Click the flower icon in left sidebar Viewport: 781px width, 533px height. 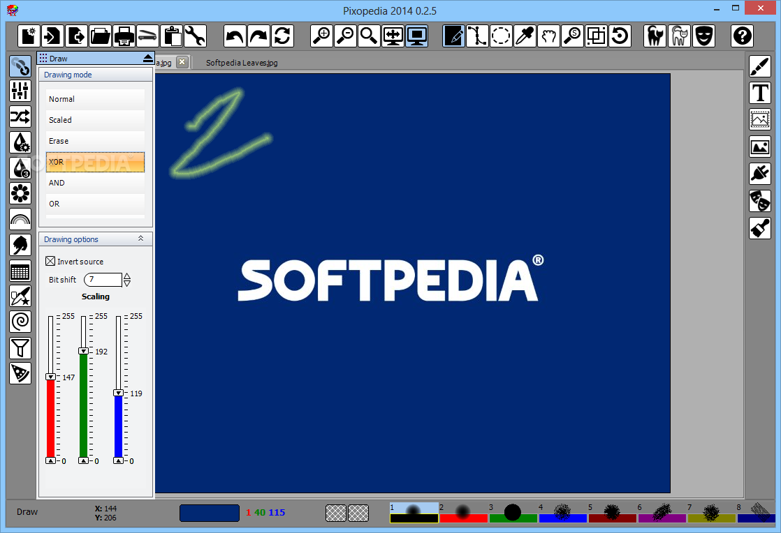pyautogui.click(x=20, y=193)
